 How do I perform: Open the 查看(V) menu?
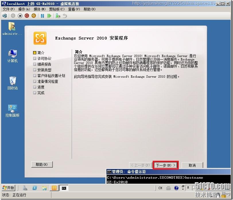[74, 9]
